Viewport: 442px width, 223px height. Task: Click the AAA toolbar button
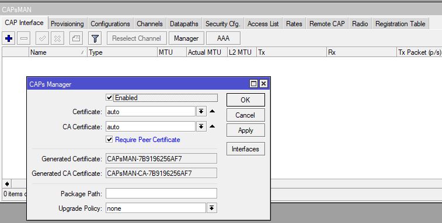(223, 38)
